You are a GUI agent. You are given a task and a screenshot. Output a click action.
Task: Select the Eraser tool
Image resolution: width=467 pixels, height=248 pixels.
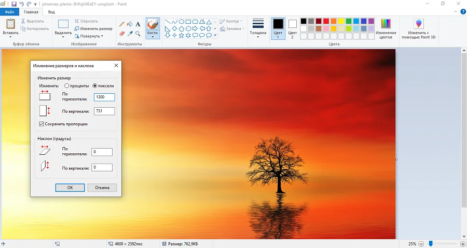coord(122,34)
